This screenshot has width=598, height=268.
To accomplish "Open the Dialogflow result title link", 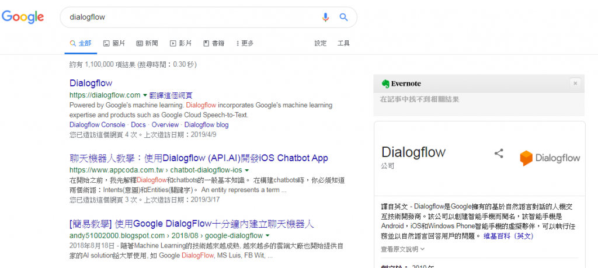I will coord(91,83).
